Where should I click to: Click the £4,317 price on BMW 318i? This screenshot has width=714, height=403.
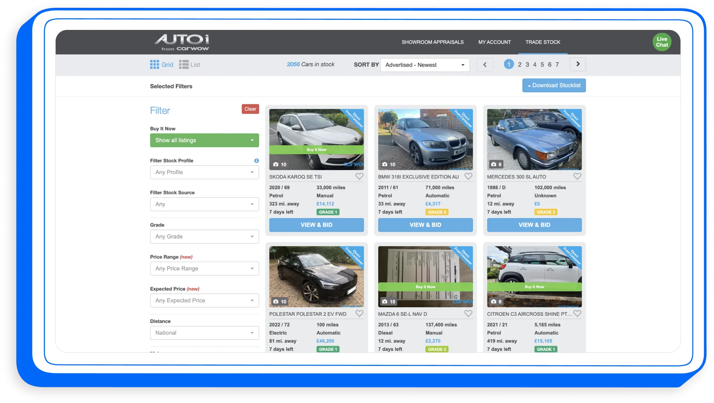pos(433,204)
